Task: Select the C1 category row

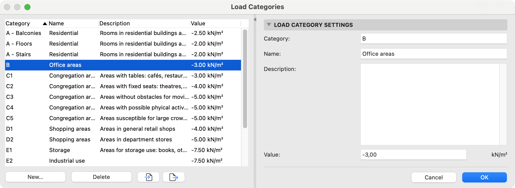Action: [x=123, y=76]
